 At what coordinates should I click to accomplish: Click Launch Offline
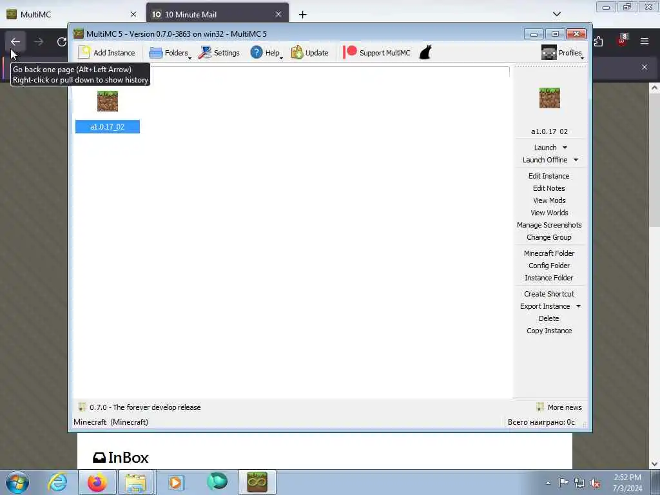(x=545, y=160)
